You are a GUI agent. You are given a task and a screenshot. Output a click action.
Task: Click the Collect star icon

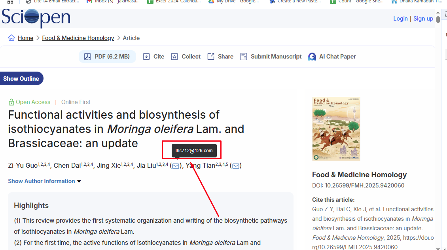(x=174, y=57)
